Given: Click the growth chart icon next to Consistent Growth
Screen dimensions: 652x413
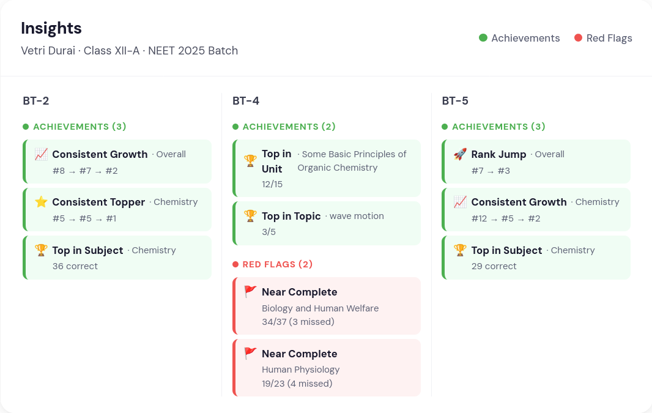Looking at the screenshot, I should pyautogui.click(x=41, y=154).
